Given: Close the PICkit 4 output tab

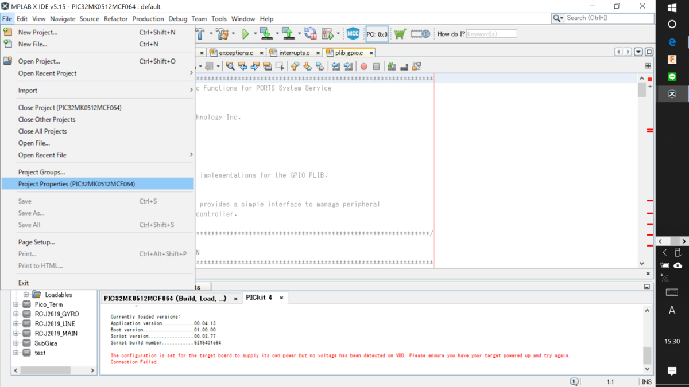Looking at the screenshot, I should coord(281,298).
